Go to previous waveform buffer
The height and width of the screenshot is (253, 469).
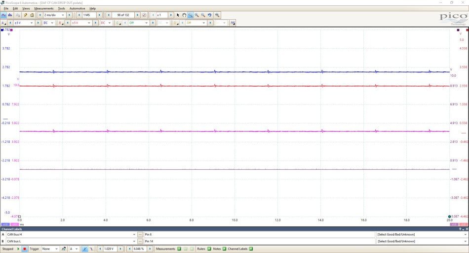click(109, 15)
